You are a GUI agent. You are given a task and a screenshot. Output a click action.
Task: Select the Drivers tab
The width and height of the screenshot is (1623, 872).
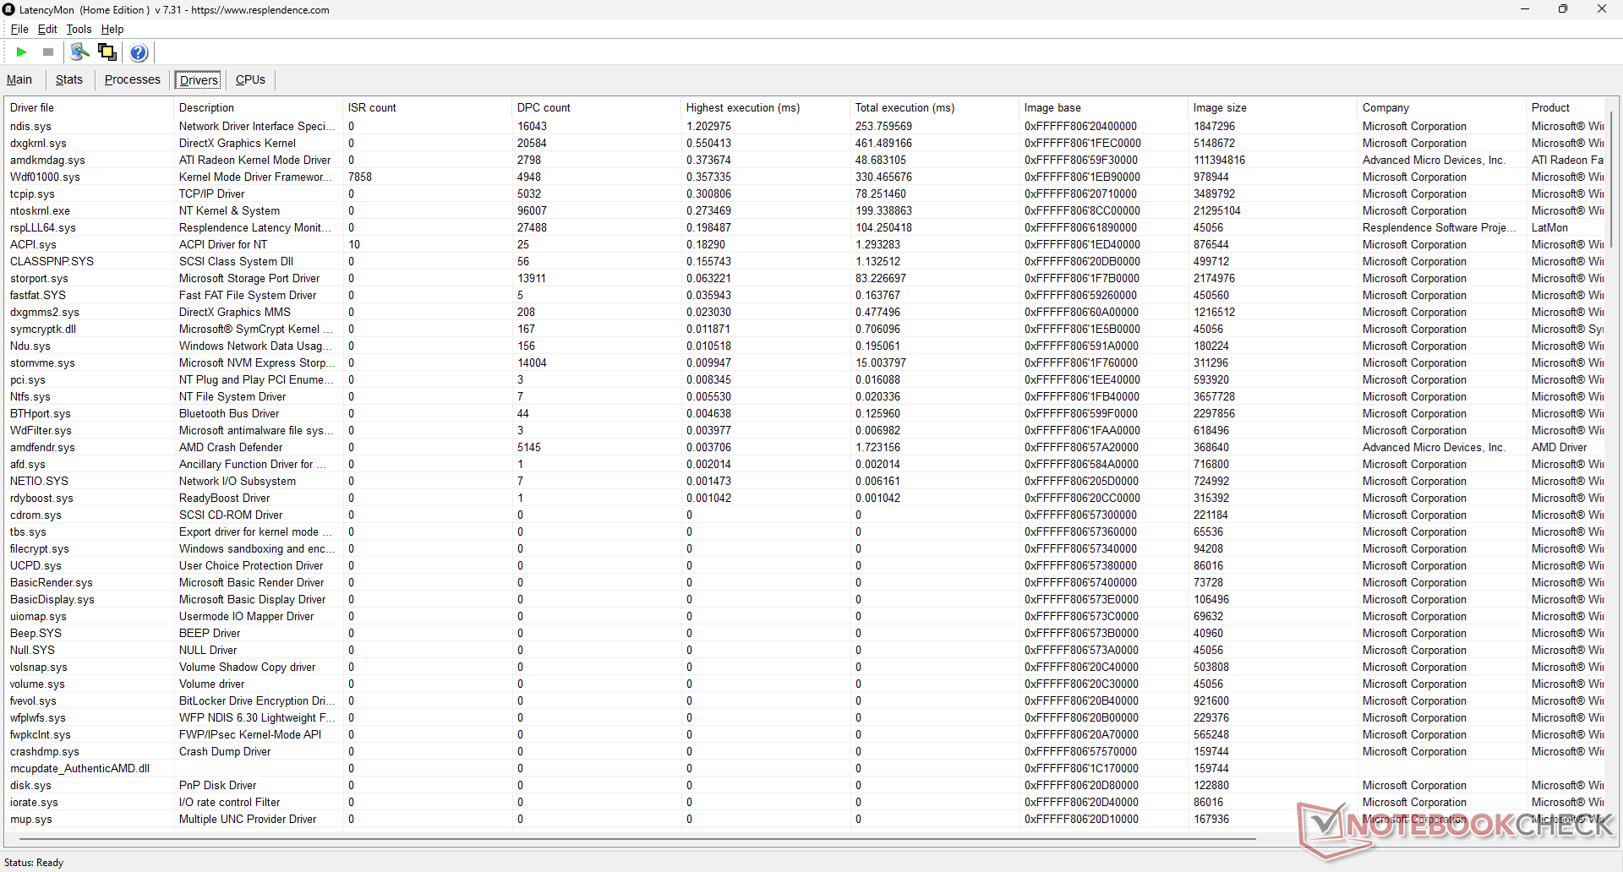tap(199, 80)
